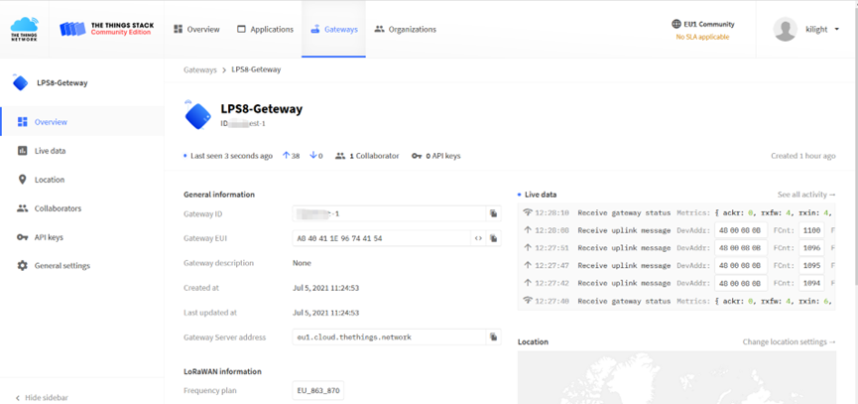Select Overview in the sidebar

(x=82, y=121)
